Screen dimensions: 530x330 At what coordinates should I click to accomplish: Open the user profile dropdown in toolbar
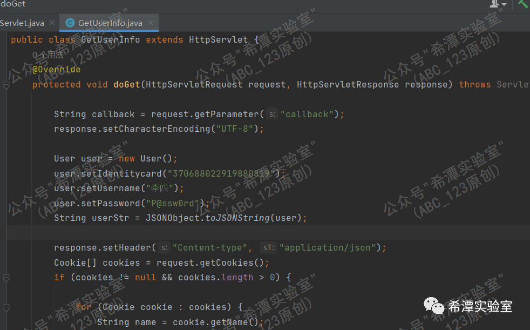(x=498, y=4)
